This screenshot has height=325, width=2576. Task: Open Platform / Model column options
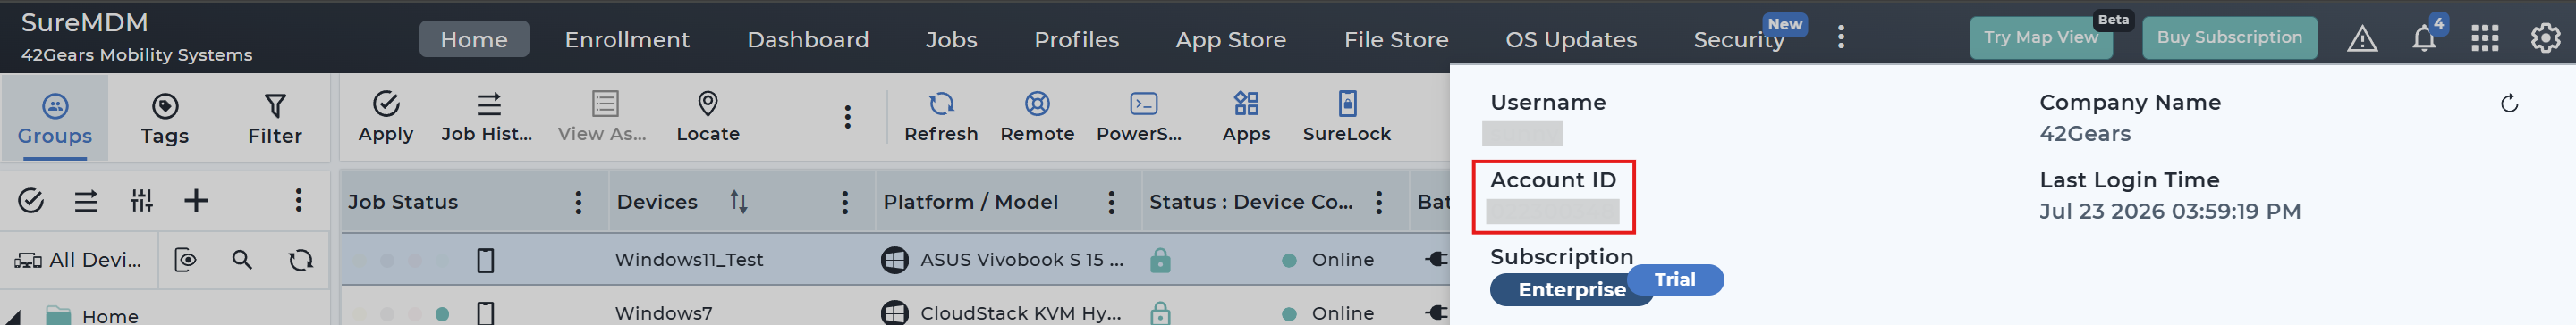[1111, 203]
